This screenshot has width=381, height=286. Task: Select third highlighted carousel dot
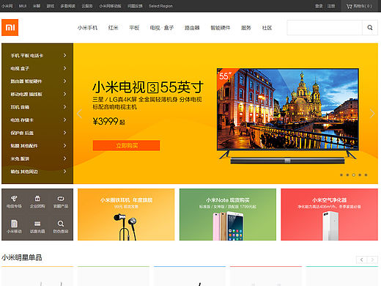tap(354, 175)
